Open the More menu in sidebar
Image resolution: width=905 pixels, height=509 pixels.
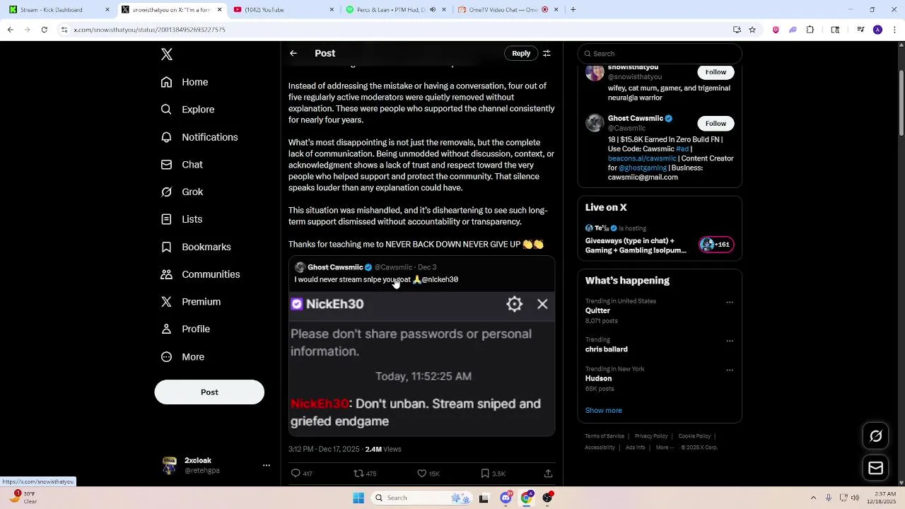182,357
